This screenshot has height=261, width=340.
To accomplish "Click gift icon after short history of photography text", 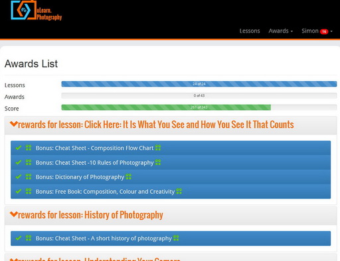I will pyautogui.click(x=176, y=238).
